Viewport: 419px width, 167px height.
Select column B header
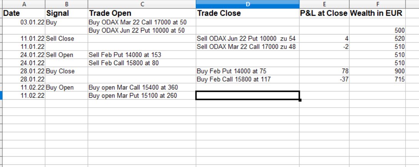(67, 4)
